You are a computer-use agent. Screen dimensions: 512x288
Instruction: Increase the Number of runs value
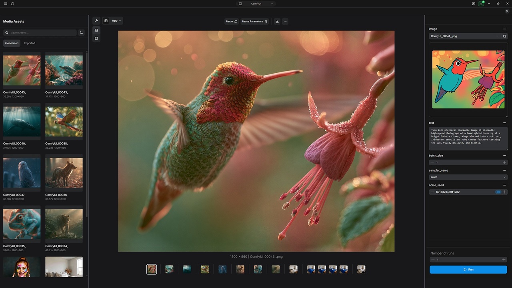click(x=504, y=260)
